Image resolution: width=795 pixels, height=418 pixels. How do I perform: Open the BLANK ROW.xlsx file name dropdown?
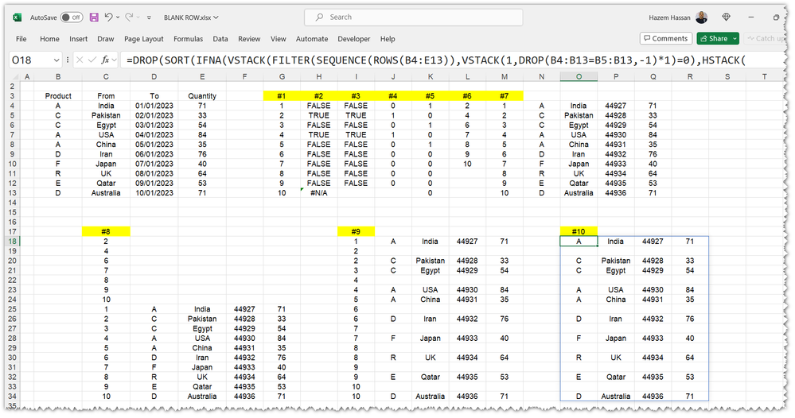[x=191, y=17]
